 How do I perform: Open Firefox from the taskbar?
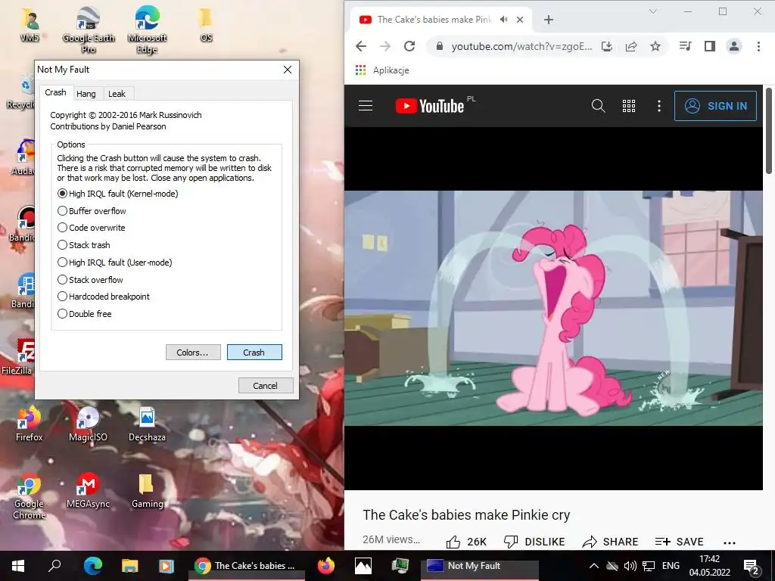(x=325, y=566)
